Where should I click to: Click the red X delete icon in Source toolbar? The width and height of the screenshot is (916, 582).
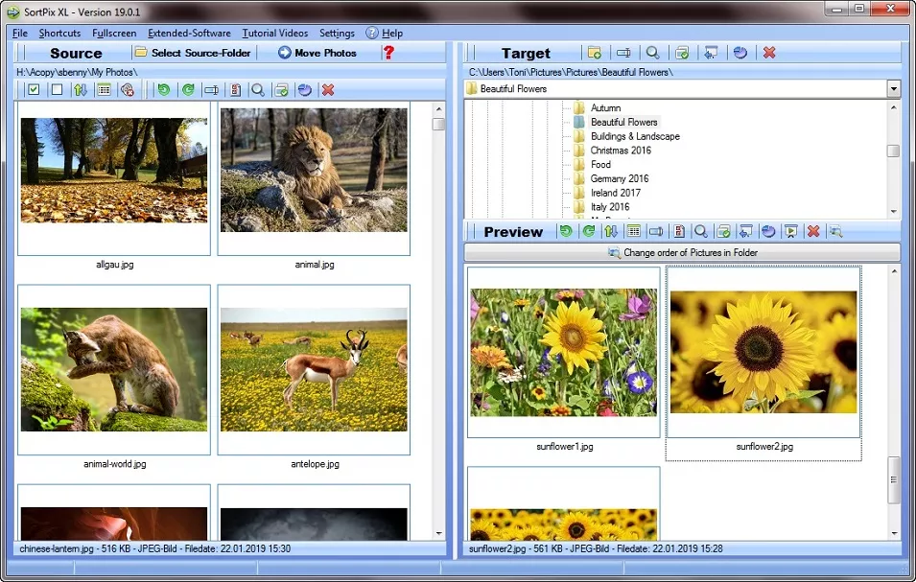[328, 89]
